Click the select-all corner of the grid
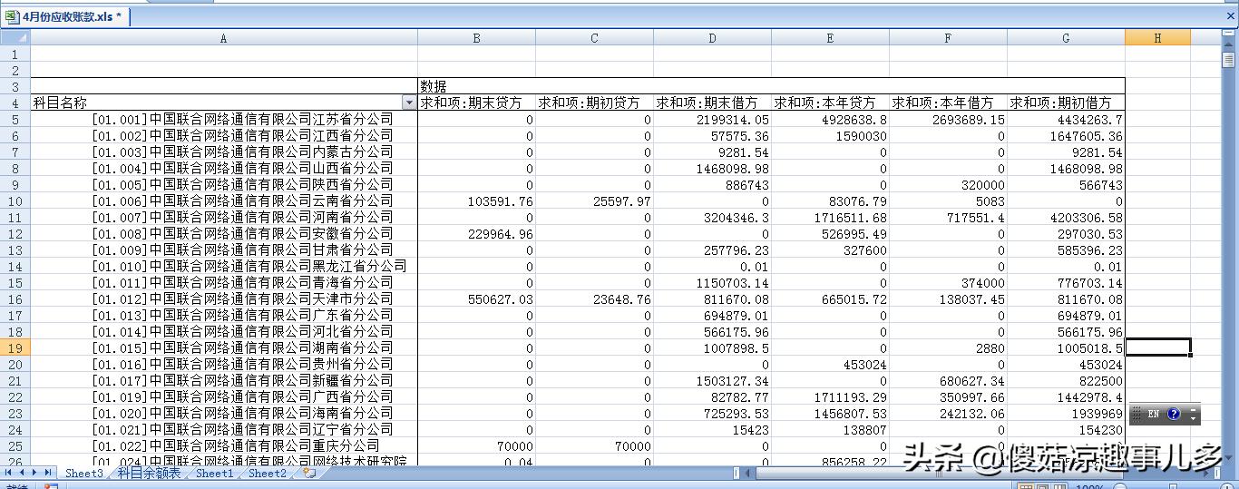1239x489 pixels. click(15, 37)
